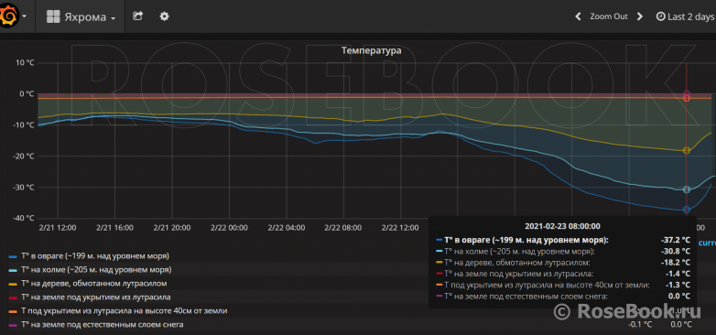
Task: Click orange swatch of 40см от земли legend
Action: [x=13, y=312]
